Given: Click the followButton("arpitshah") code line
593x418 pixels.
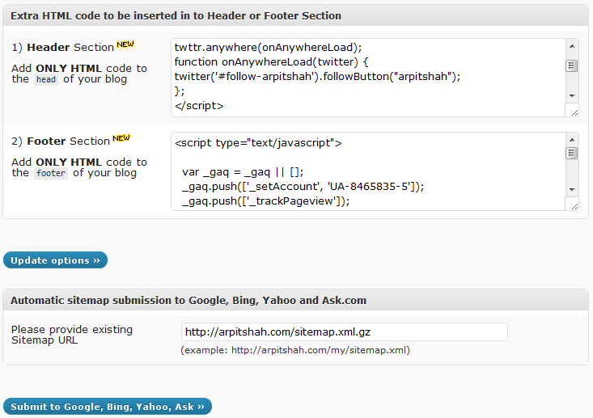Looking at the screenshot, I should pos(317,76).
